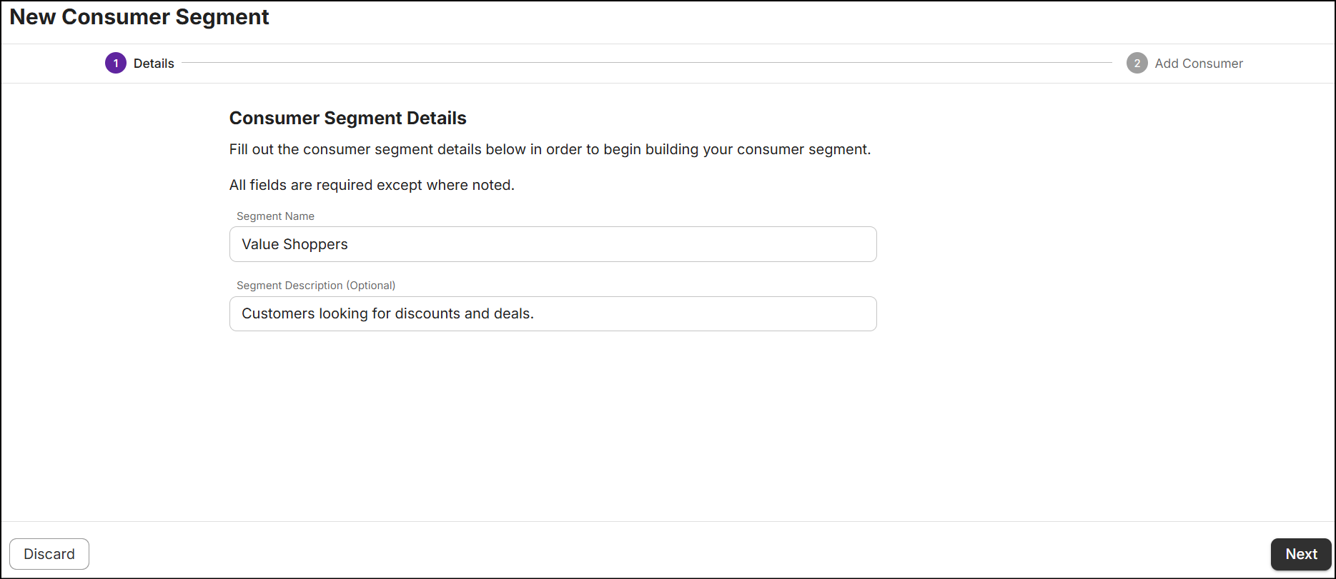Viewport: 1336px width, 579px height.
Task: Click the step 1 purple circle icon
Action: coord(116,64)
